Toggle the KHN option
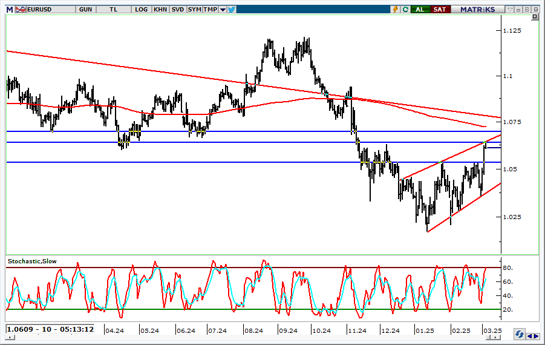Viewport: 545px width, 345px height. pos(160,9)
